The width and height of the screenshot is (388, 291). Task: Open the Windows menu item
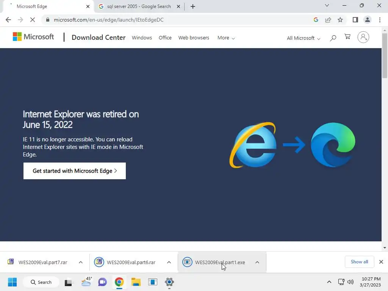pos(142,38)
